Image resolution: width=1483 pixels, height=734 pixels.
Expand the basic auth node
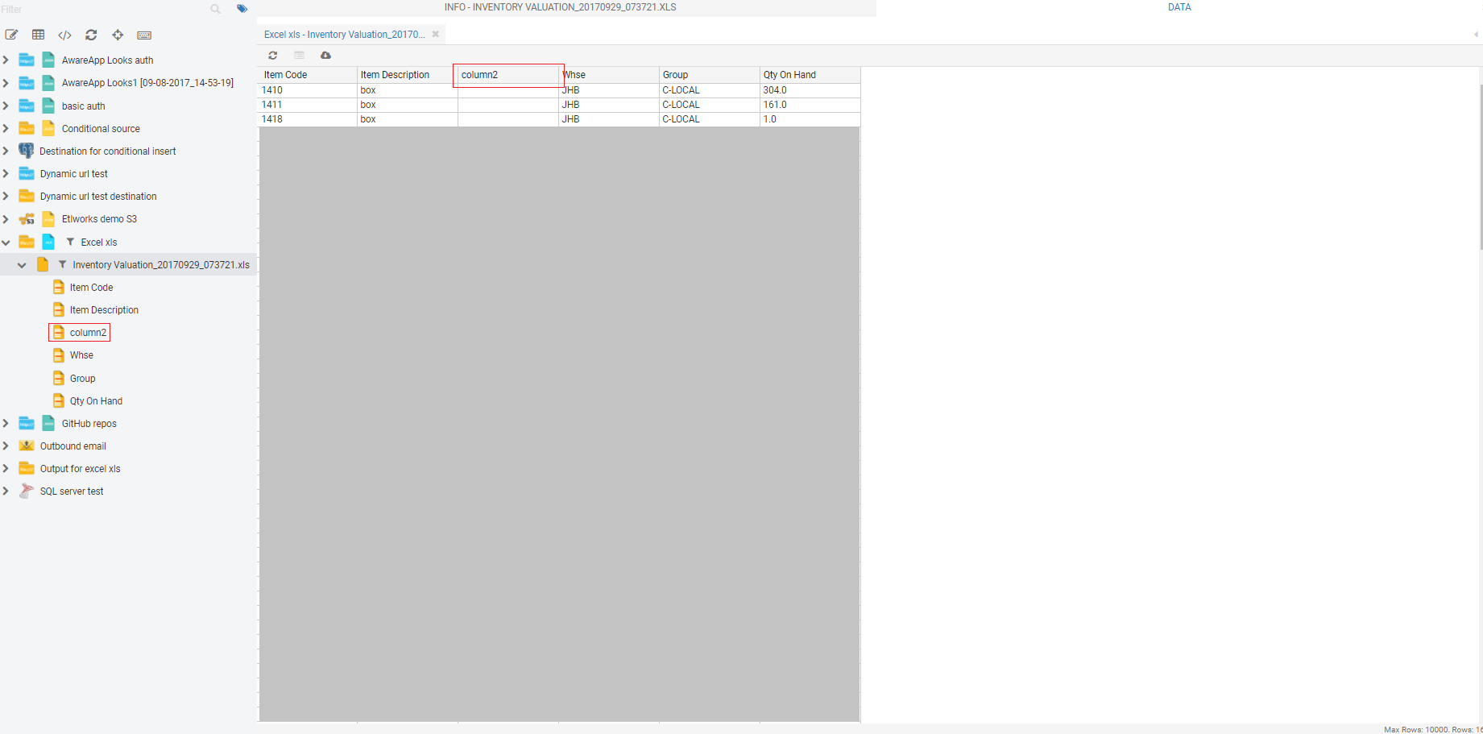pyautogui.click(x=6, y=106)
